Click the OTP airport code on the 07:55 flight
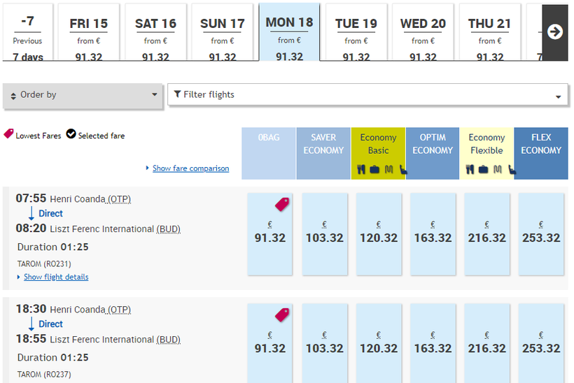574x383 pixels. tap(119, 199)
